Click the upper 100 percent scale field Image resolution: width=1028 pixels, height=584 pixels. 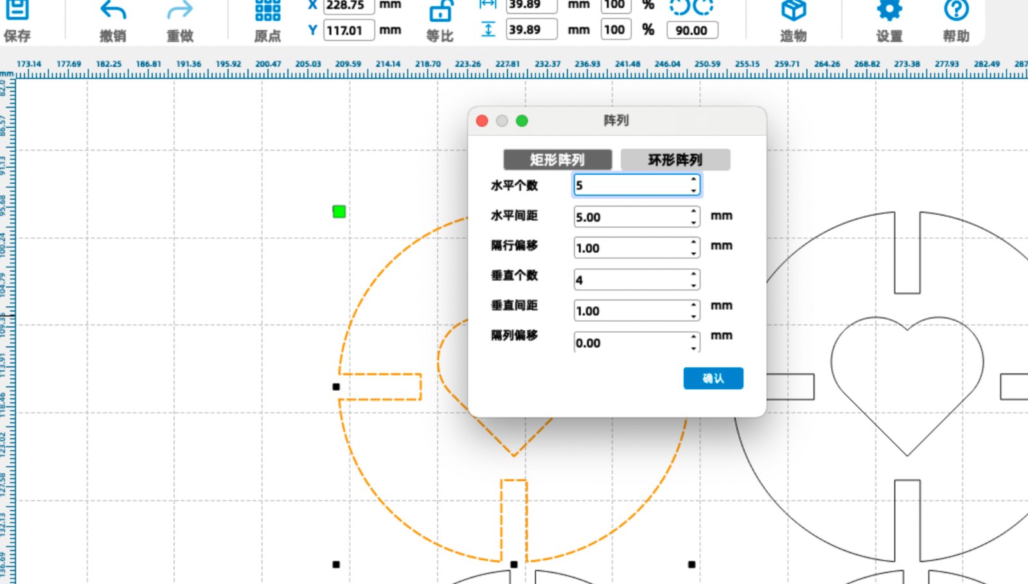pos(614,5)
